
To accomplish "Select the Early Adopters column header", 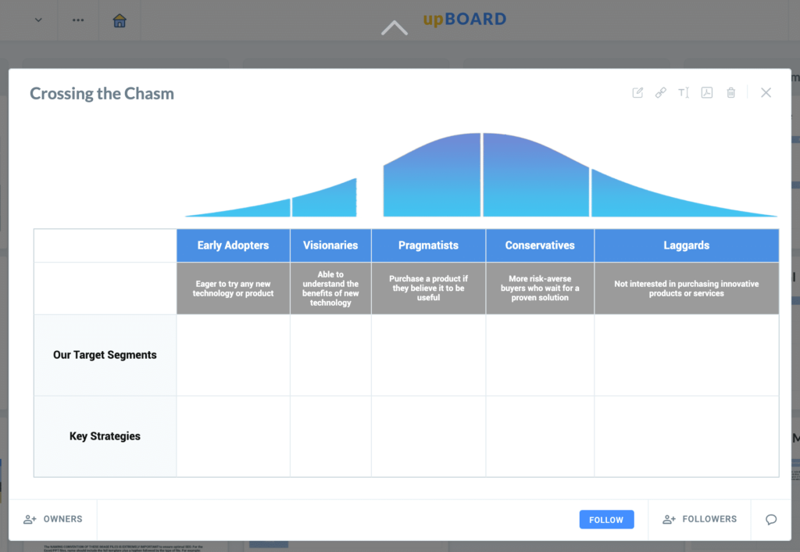I will pos(233,246).
